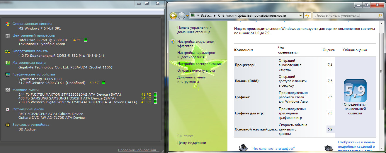
Task: Expand the breadcrumb arrow after Все э...
Action: pyautogui.click(x=215, y=16)
